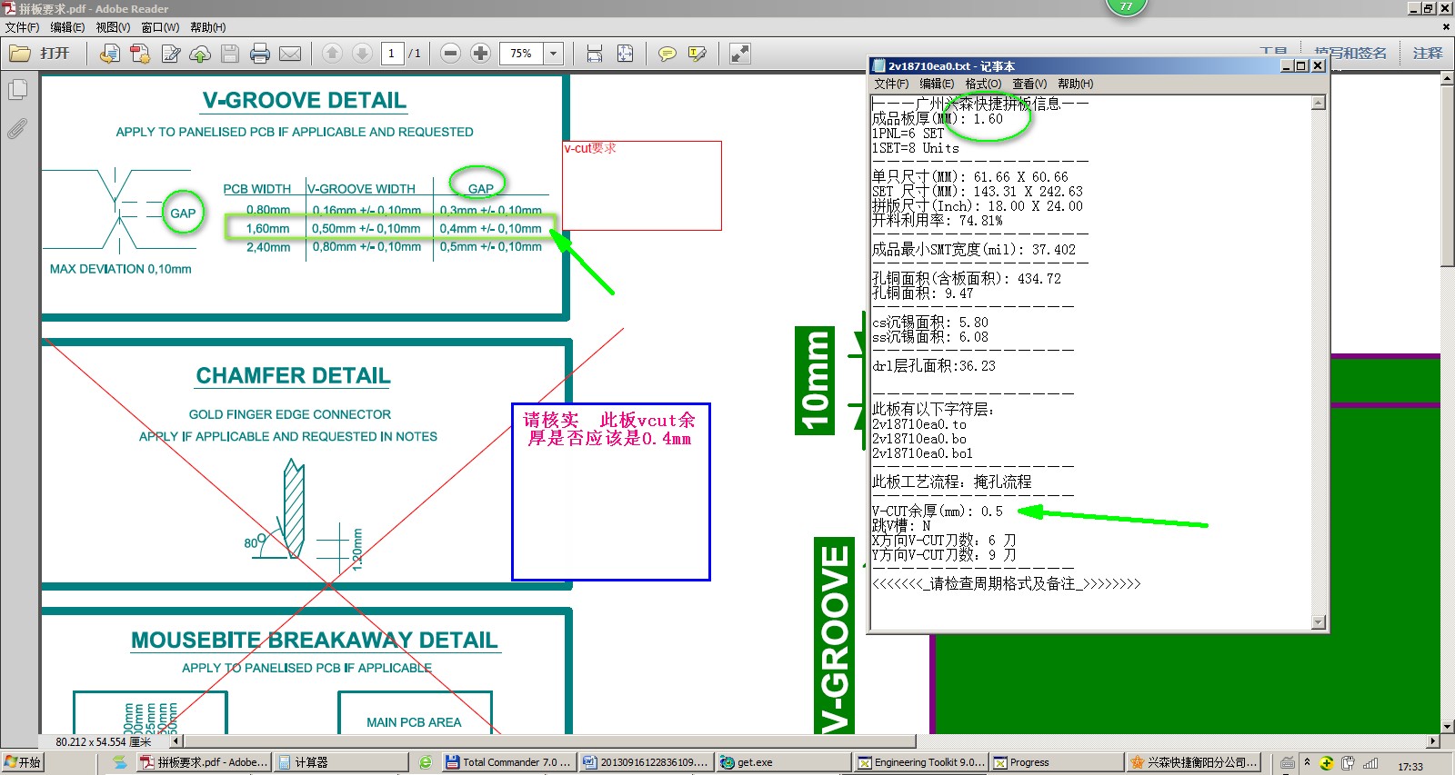Screen dimensions: 1455x775
Task: Open Notepad 编辑(E) menu
Action: [x=937, y=84]
